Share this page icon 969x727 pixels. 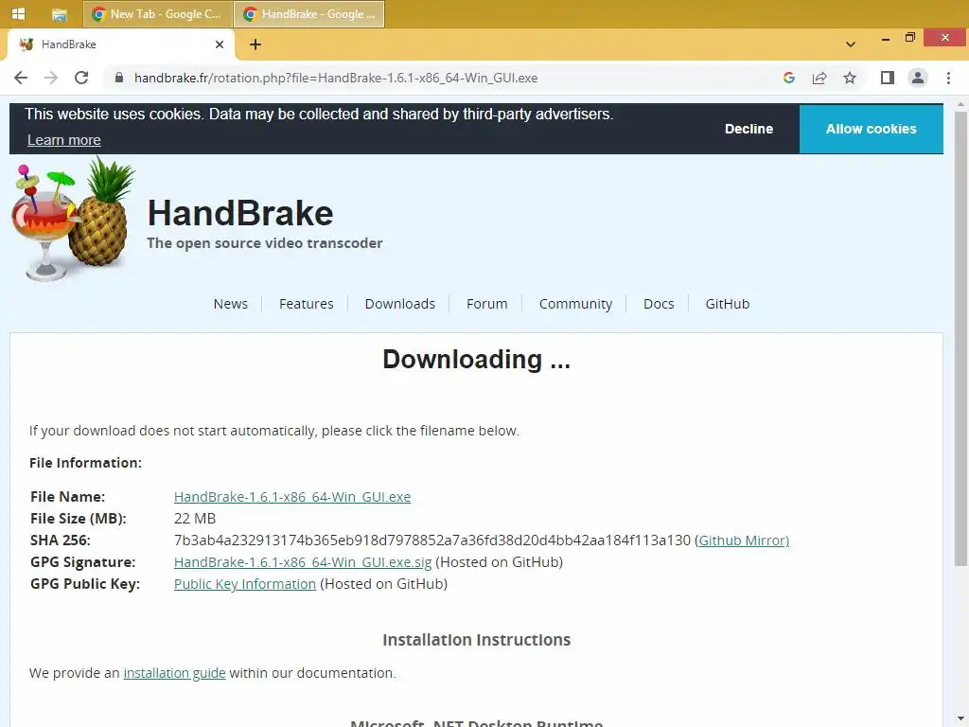tap(819, 78)
